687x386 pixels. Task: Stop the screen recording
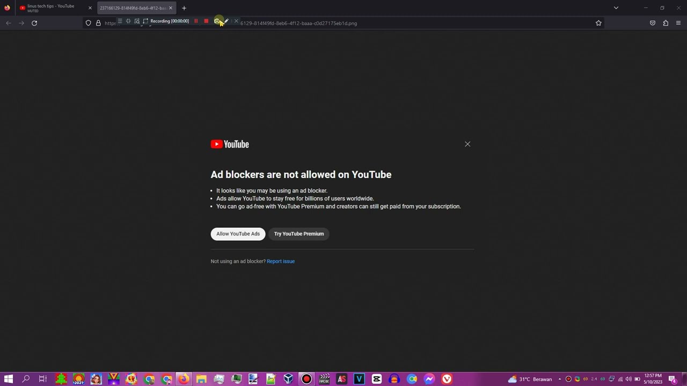[x=206, y=21]
